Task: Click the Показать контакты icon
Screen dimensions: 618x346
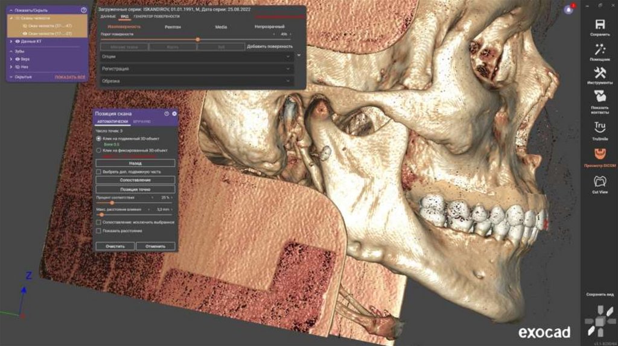Action: (600, 97)
